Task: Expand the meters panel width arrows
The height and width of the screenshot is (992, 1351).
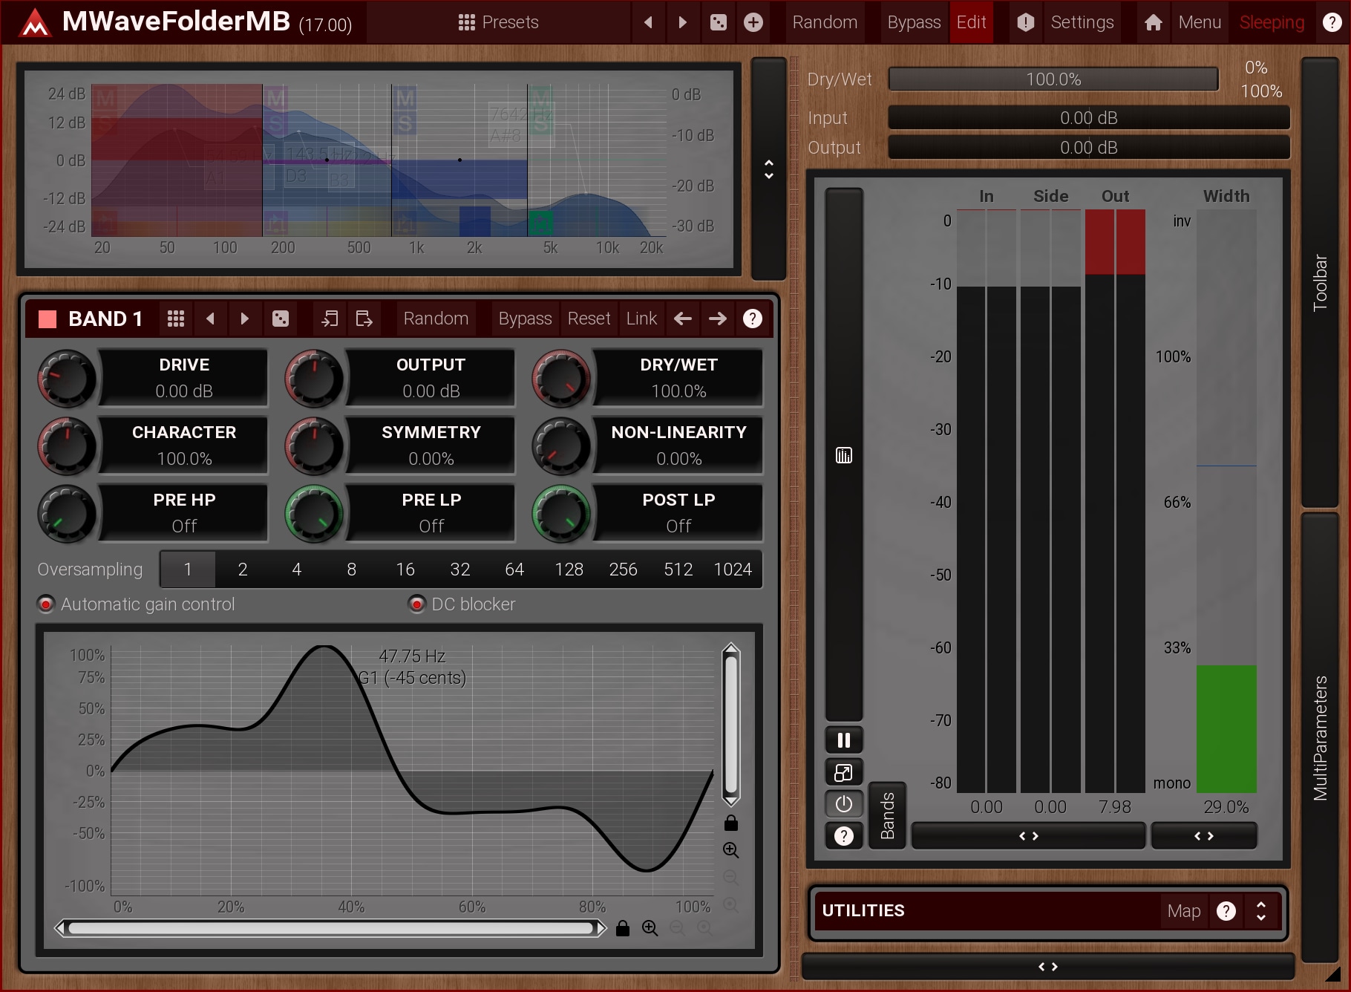Action: point(1028,836)
